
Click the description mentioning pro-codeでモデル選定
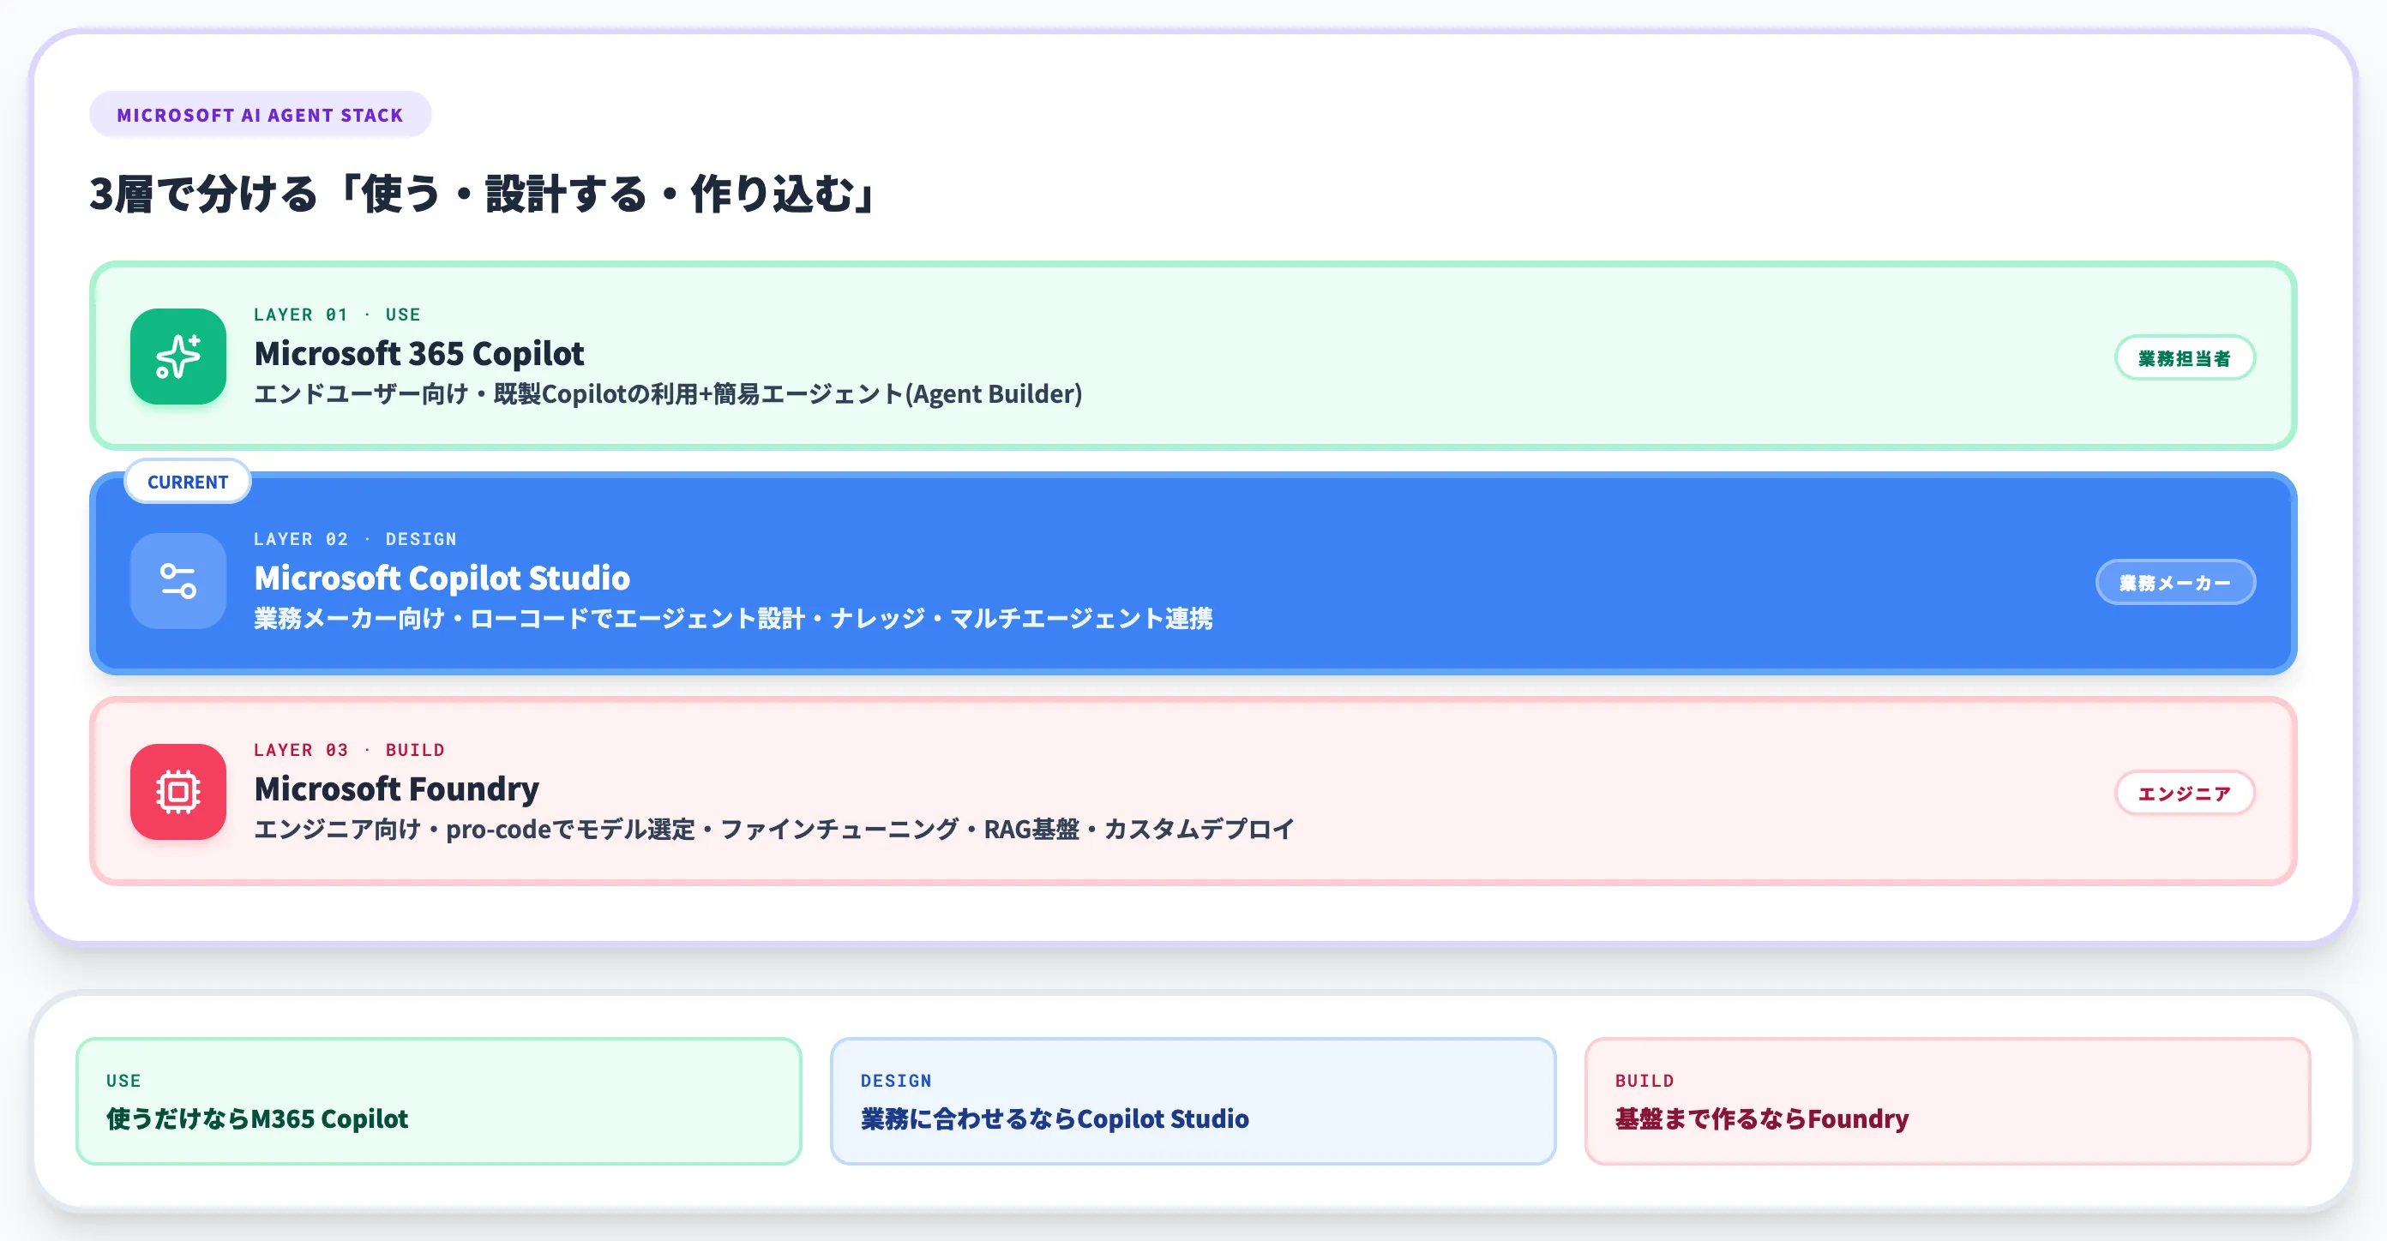[x=773, y=830]
